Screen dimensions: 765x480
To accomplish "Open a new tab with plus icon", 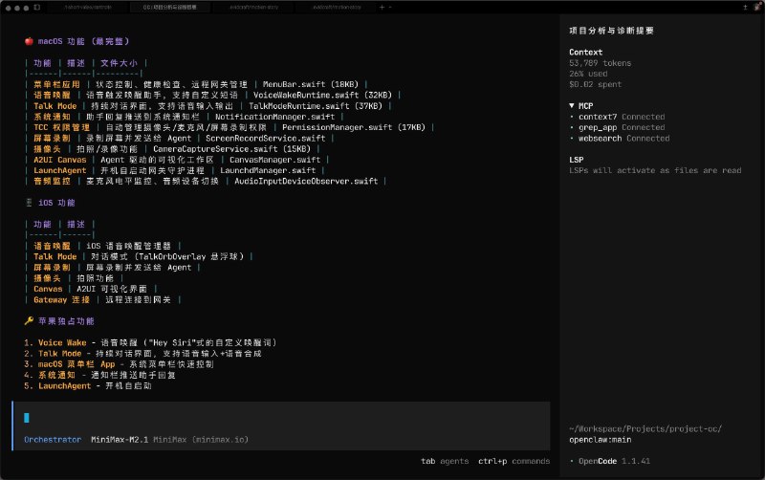I will pyautogui.click(x=382, y=8).
